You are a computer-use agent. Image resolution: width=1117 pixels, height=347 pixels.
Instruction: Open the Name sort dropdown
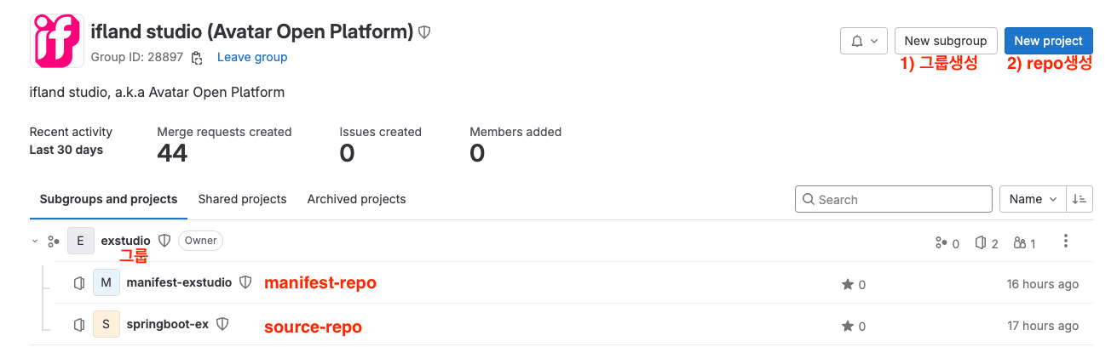coord(1033,199)
